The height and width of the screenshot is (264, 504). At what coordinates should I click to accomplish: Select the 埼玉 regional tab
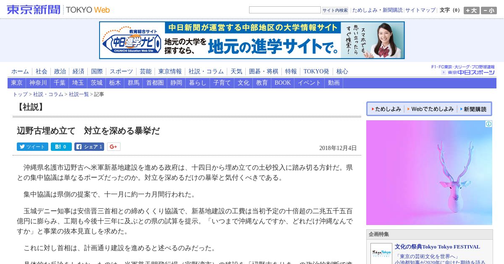pos(78,83)
